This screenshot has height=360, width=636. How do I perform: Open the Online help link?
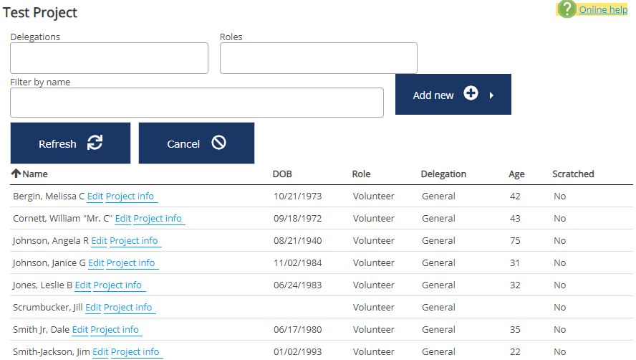pyautogui.click(x=602, y=9)
